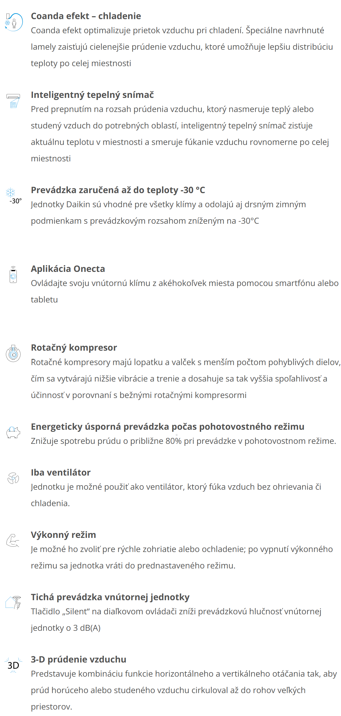Click the 3D airflow icon
The height and width of the screenshot is (716, 341).
point(13,665)
